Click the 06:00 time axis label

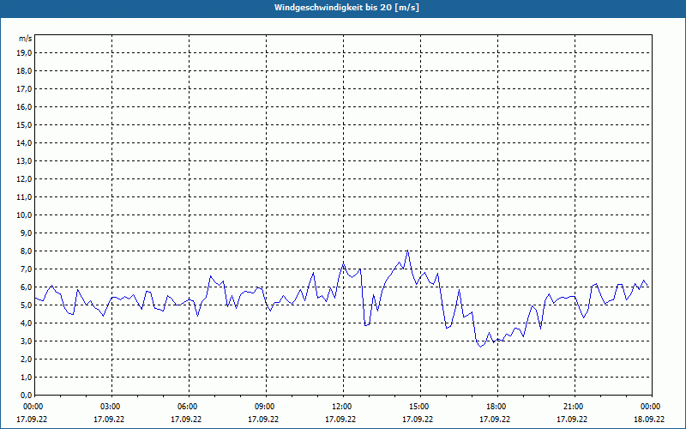188,407
